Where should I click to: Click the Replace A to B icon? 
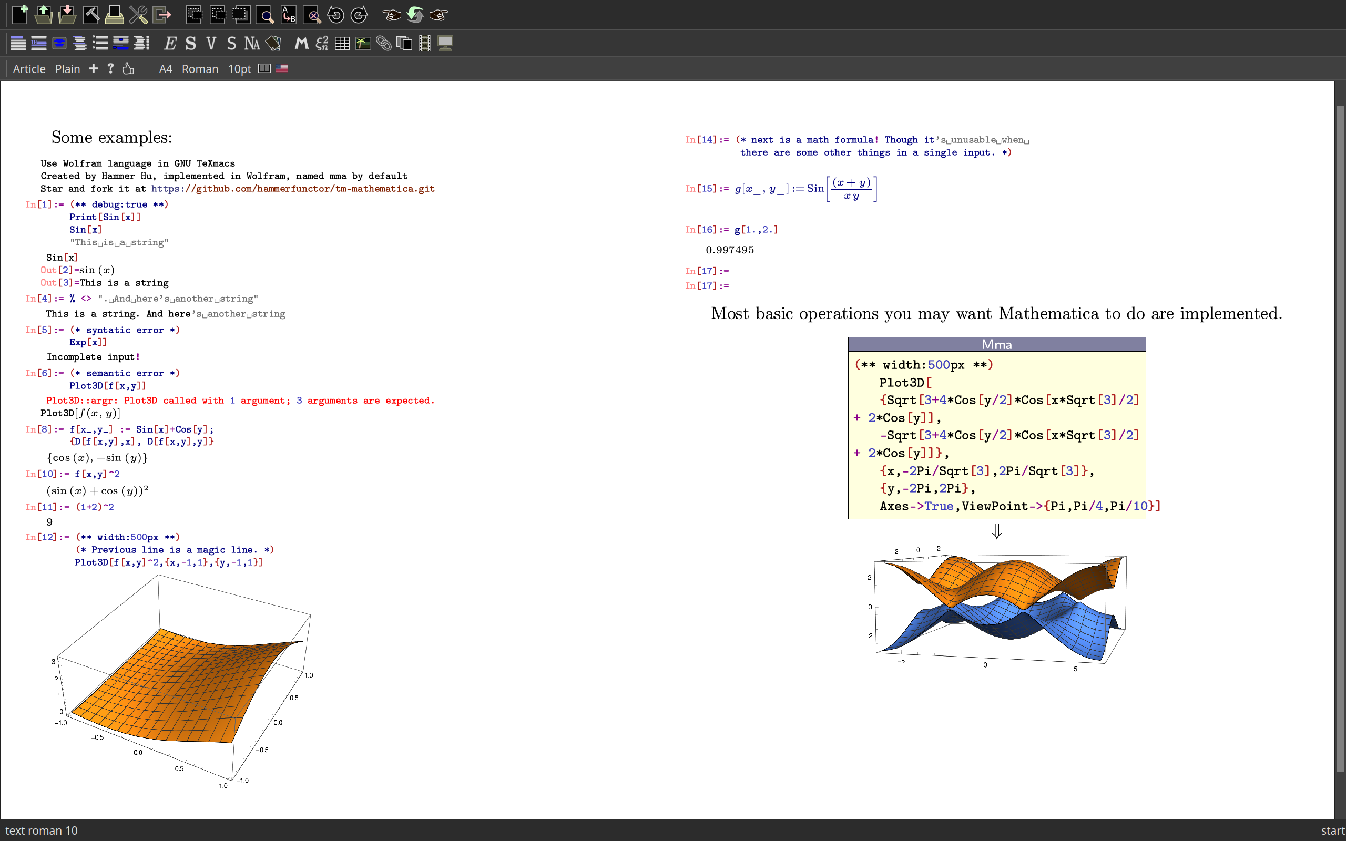289,15
